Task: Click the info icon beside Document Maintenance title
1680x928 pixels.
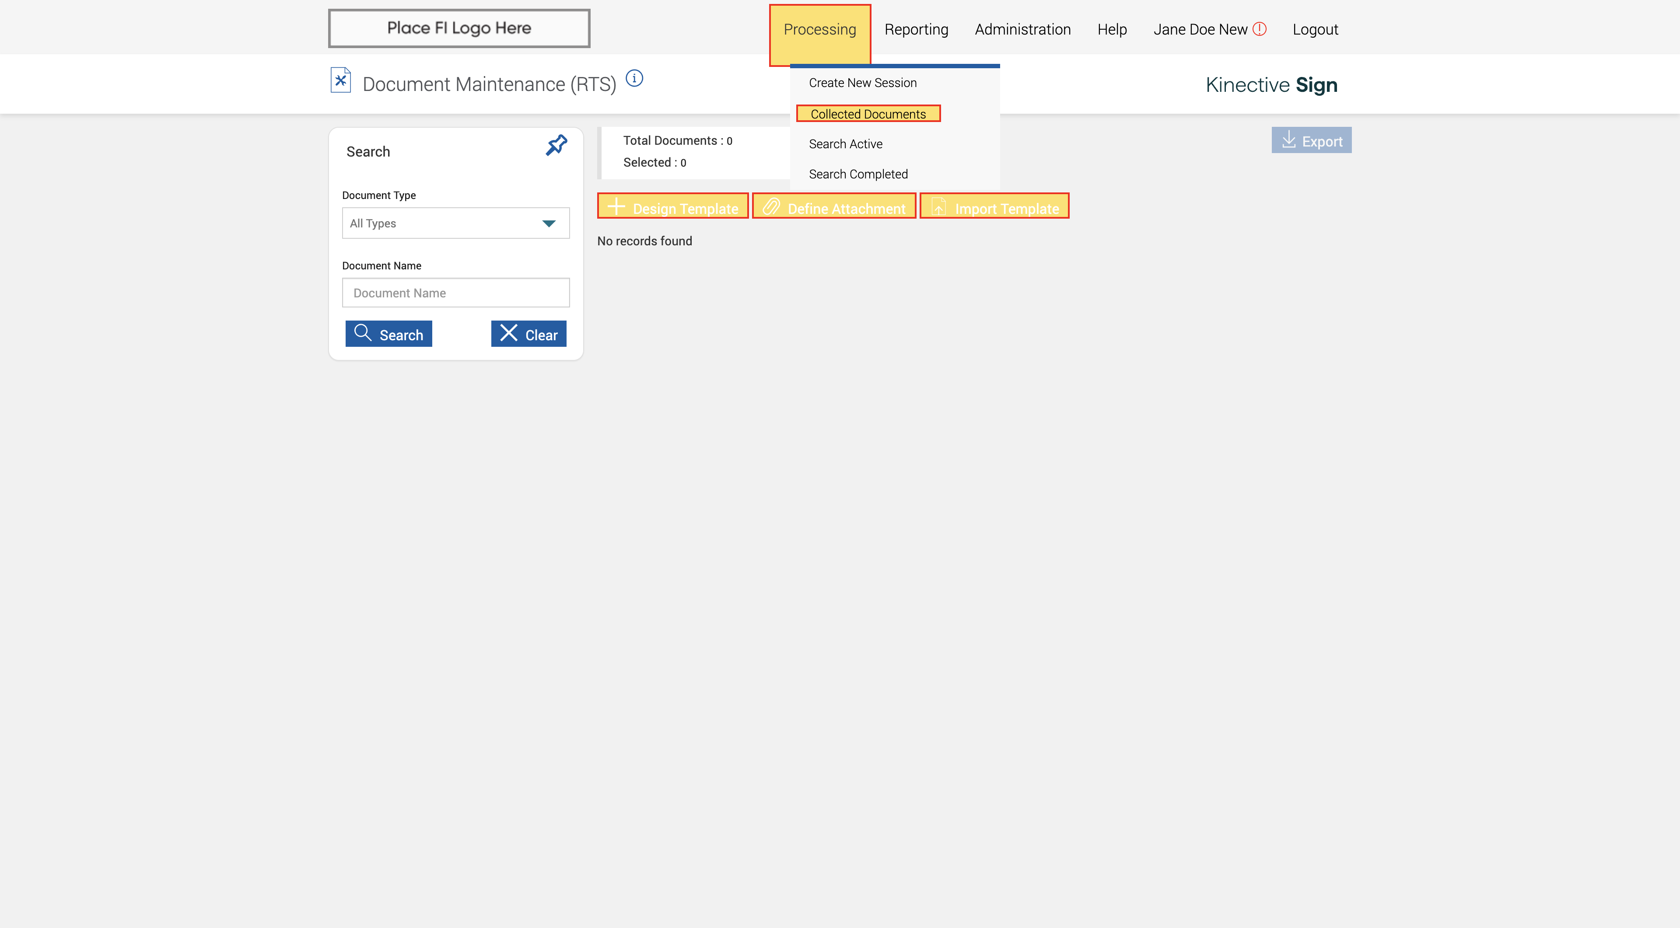Action: 634,78
